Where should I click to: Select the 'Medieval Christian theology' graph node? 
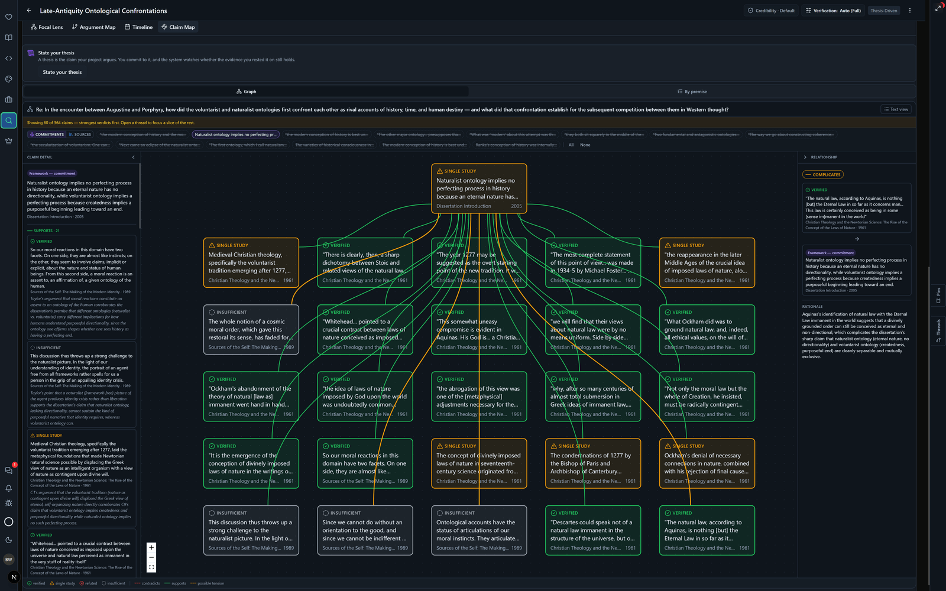[x=251, y=262]
